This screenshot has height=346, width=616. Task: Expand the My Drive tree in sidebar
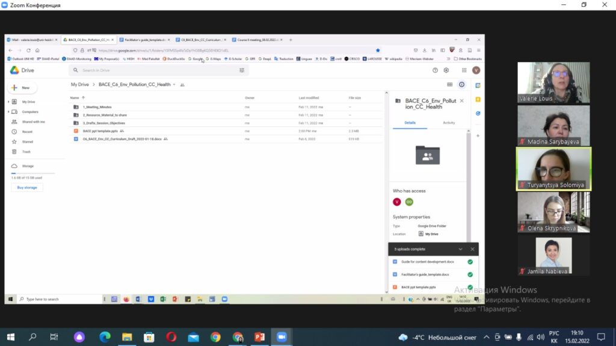(x=8, y=102)
